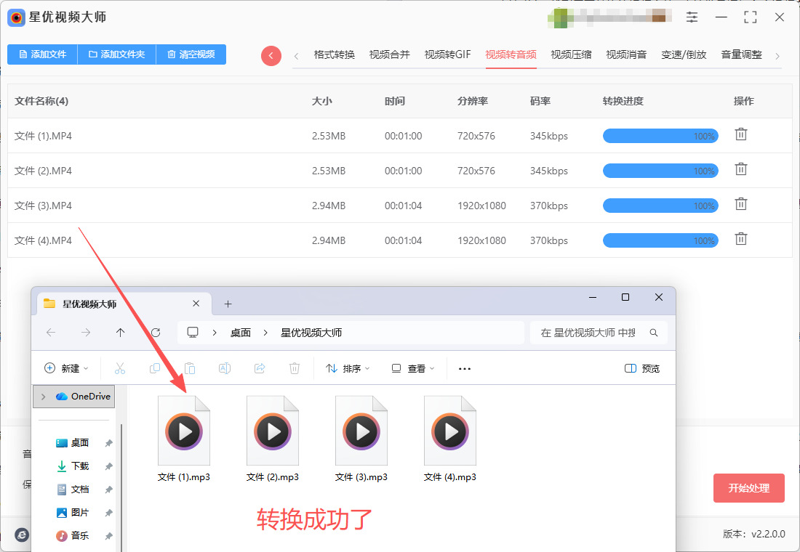Click the copy icon in Explorer toolbar

(155, 368)
